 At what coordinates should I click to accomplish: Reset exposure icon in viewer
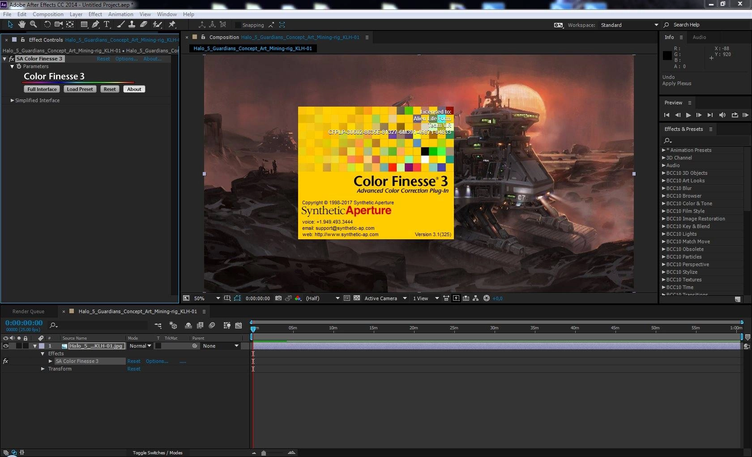tap(487, 298)
